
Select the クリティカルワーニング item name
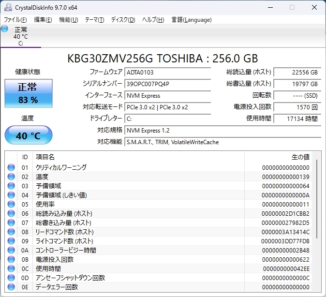point(61,167)
